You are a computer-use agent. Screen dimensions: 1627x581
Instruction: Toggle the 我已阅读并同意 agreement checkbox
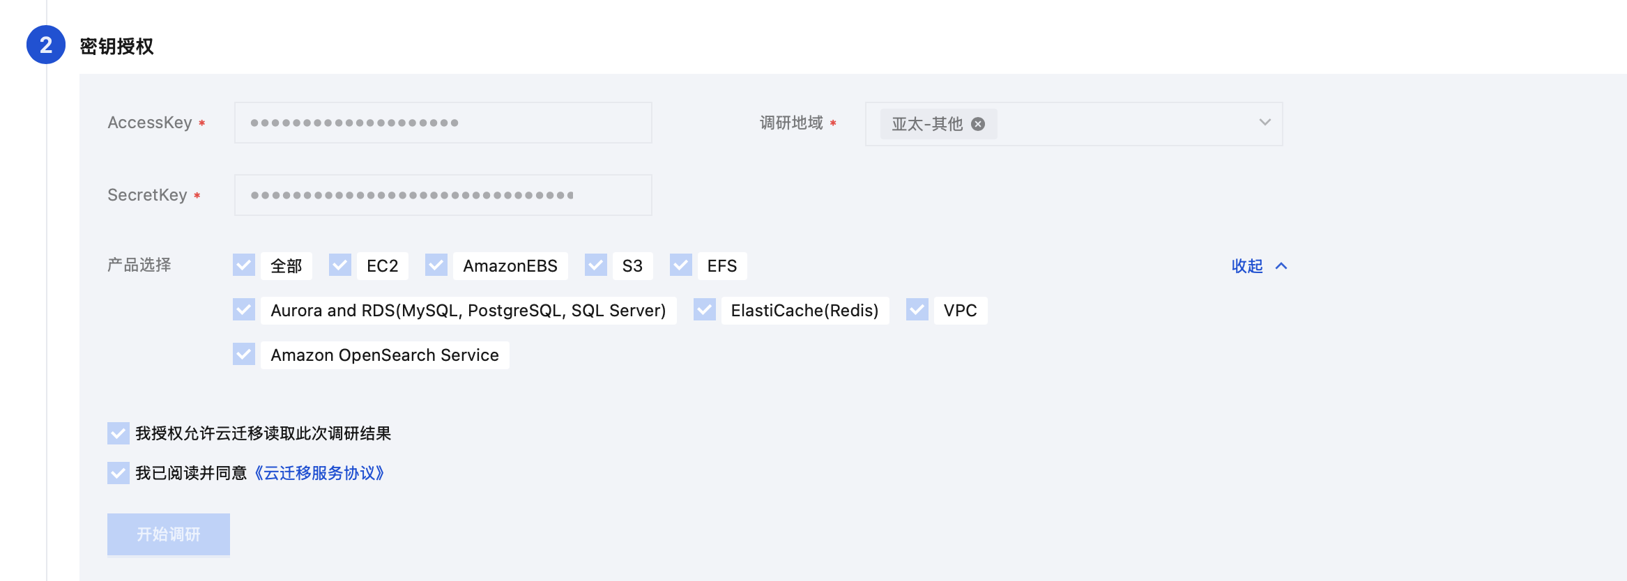(x=119, y=473)
